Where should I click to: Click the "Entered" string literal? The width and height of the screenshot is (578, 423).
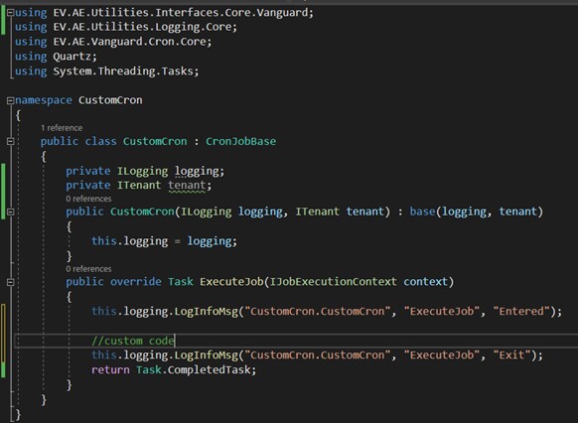tap(521, 312)
